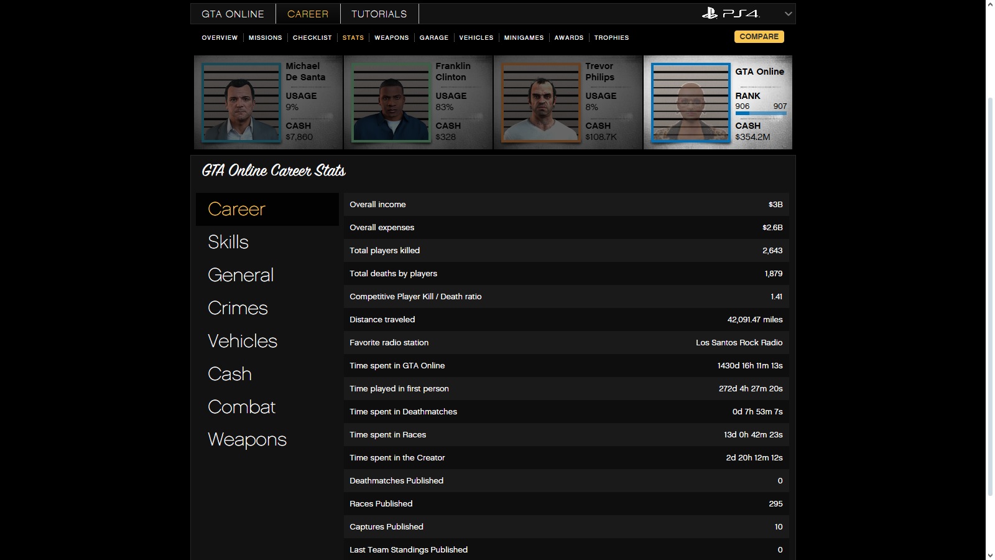995x560 pixels.
Task: Click the Total deaths by players row
Action: click(566, 274)
